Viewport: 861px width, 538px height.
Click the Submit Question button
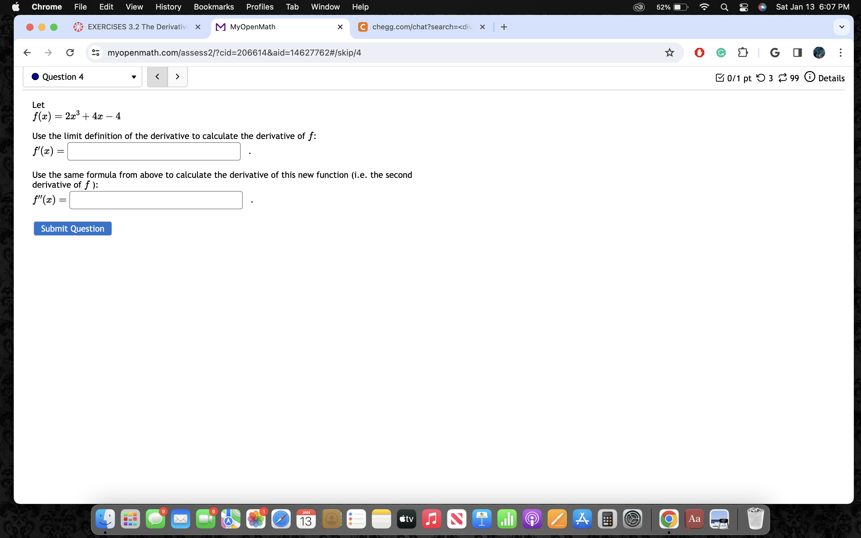pos(73,228)
